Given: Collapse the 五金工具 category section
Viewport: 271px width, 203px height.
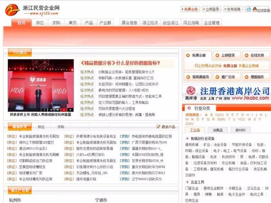Looking at the screenshot, I should pyautogui.click(x=188, y=182).
